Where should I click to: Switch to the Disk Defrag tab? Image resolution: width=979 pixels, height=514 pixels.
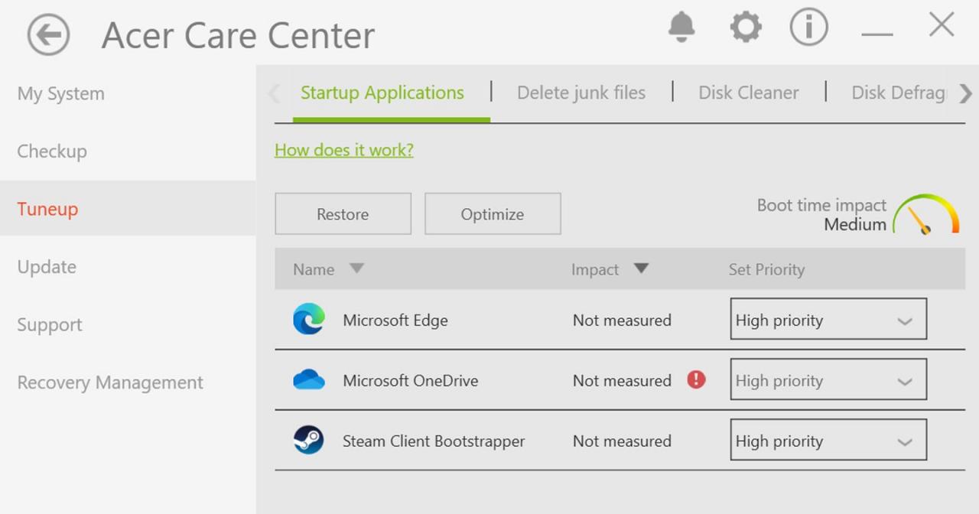[899, 93]
